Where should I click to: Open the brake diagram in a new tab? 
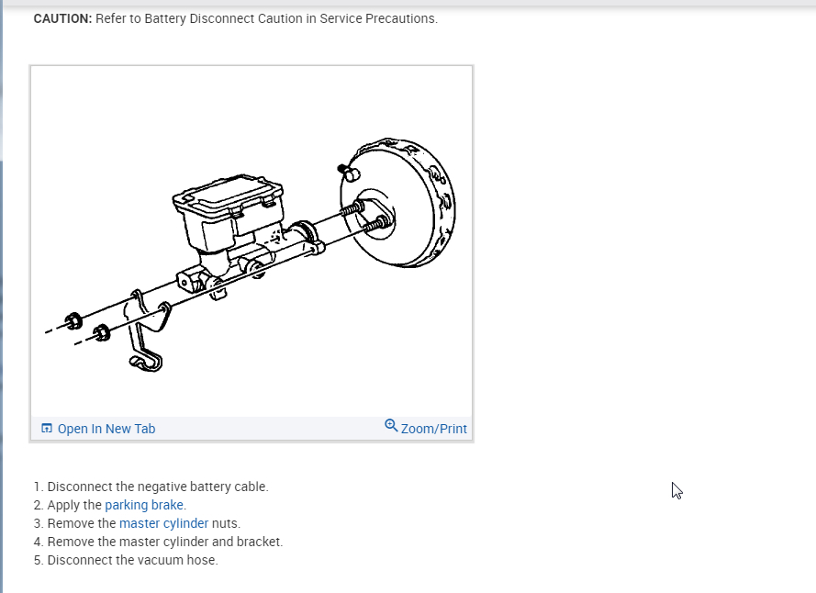point(98,429)
